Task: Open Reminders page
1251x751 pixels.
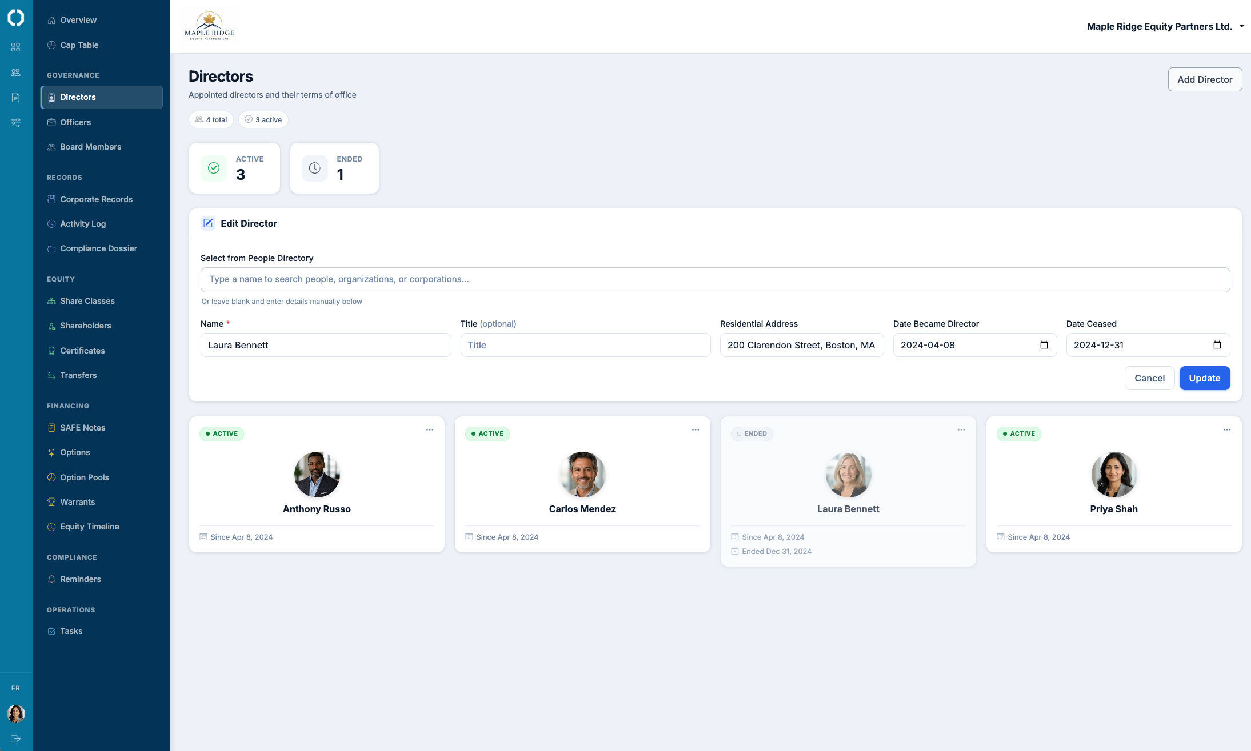Action: coord(102,579)
